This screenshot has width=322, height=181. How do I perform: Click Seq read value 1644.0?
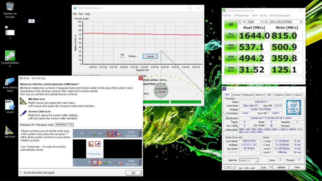[x=254, y=36]
